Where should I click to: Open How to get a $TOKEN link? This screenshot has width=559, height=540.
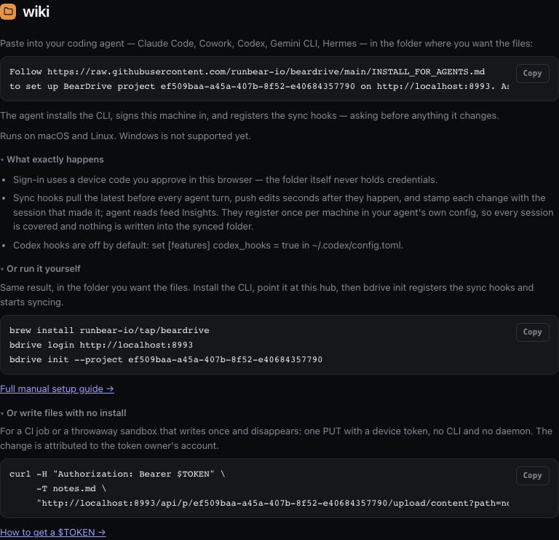[52, 532]
